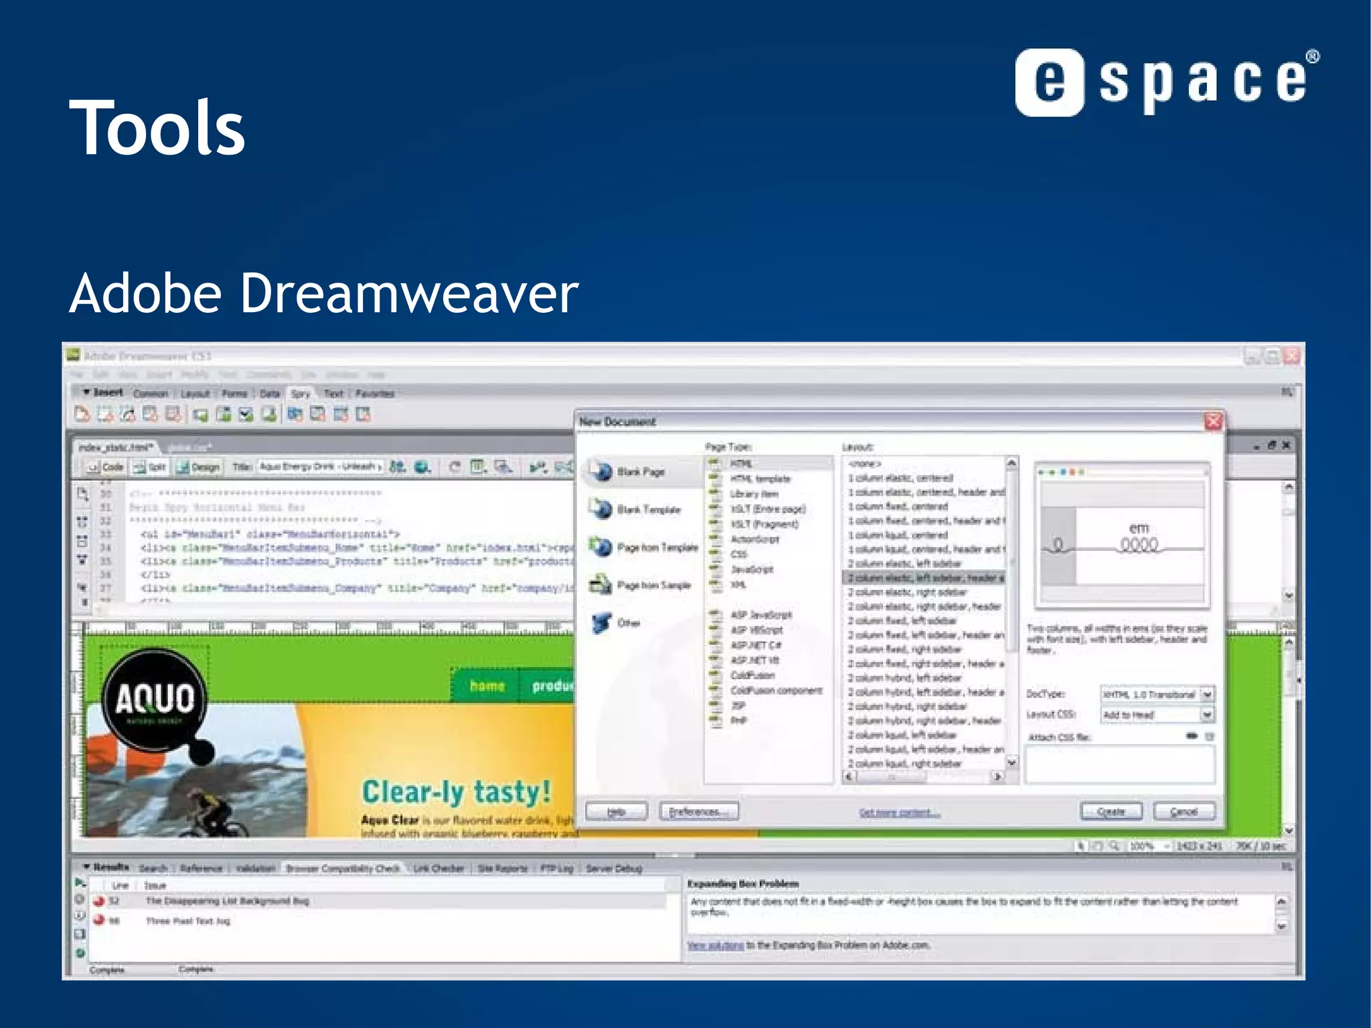
Task: Switch to Design view
Action: click(x=199, y=467)
